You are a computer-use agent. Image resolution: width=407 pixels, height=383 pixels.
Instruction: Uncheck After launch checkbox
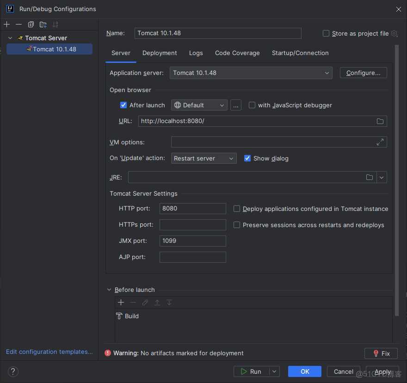[x=123, y=105]
